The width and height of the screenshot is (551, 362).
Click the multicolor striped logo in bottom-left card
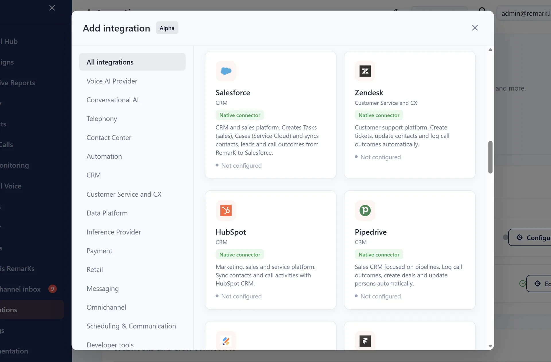coord(226,341)
